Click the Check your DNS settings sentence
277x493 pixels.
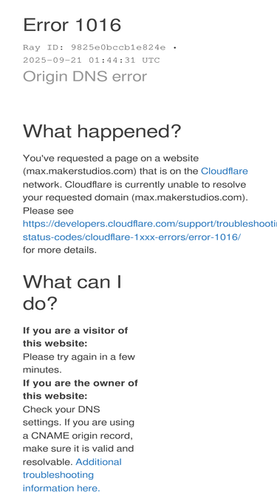tap(61, 415)
